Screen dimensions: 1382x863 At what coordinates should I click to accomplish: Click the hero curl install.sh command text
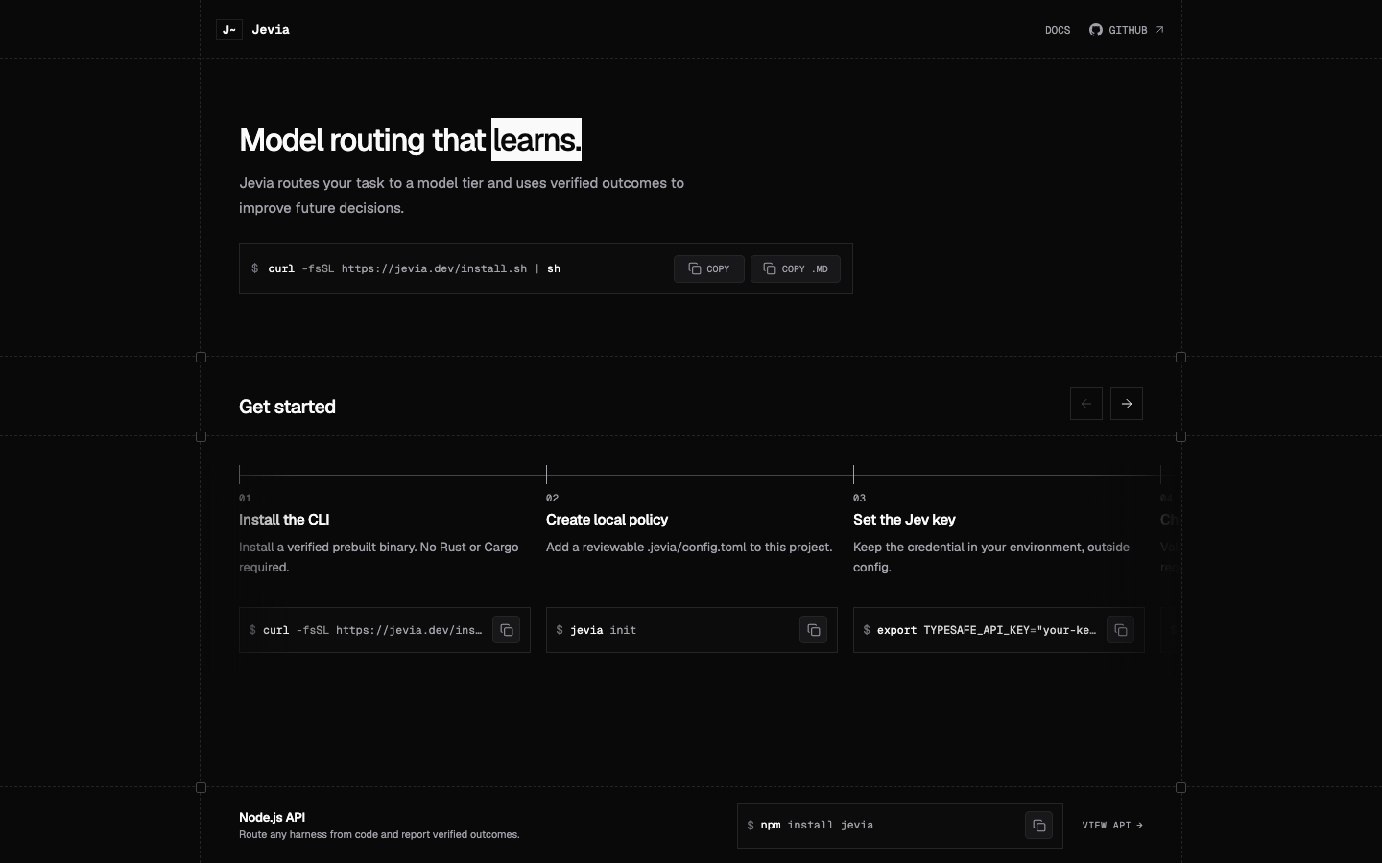point(414,268)
